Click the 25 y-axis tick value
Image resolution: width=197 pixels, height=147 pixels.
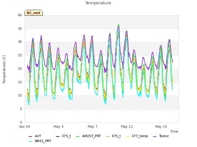(20, 55)
